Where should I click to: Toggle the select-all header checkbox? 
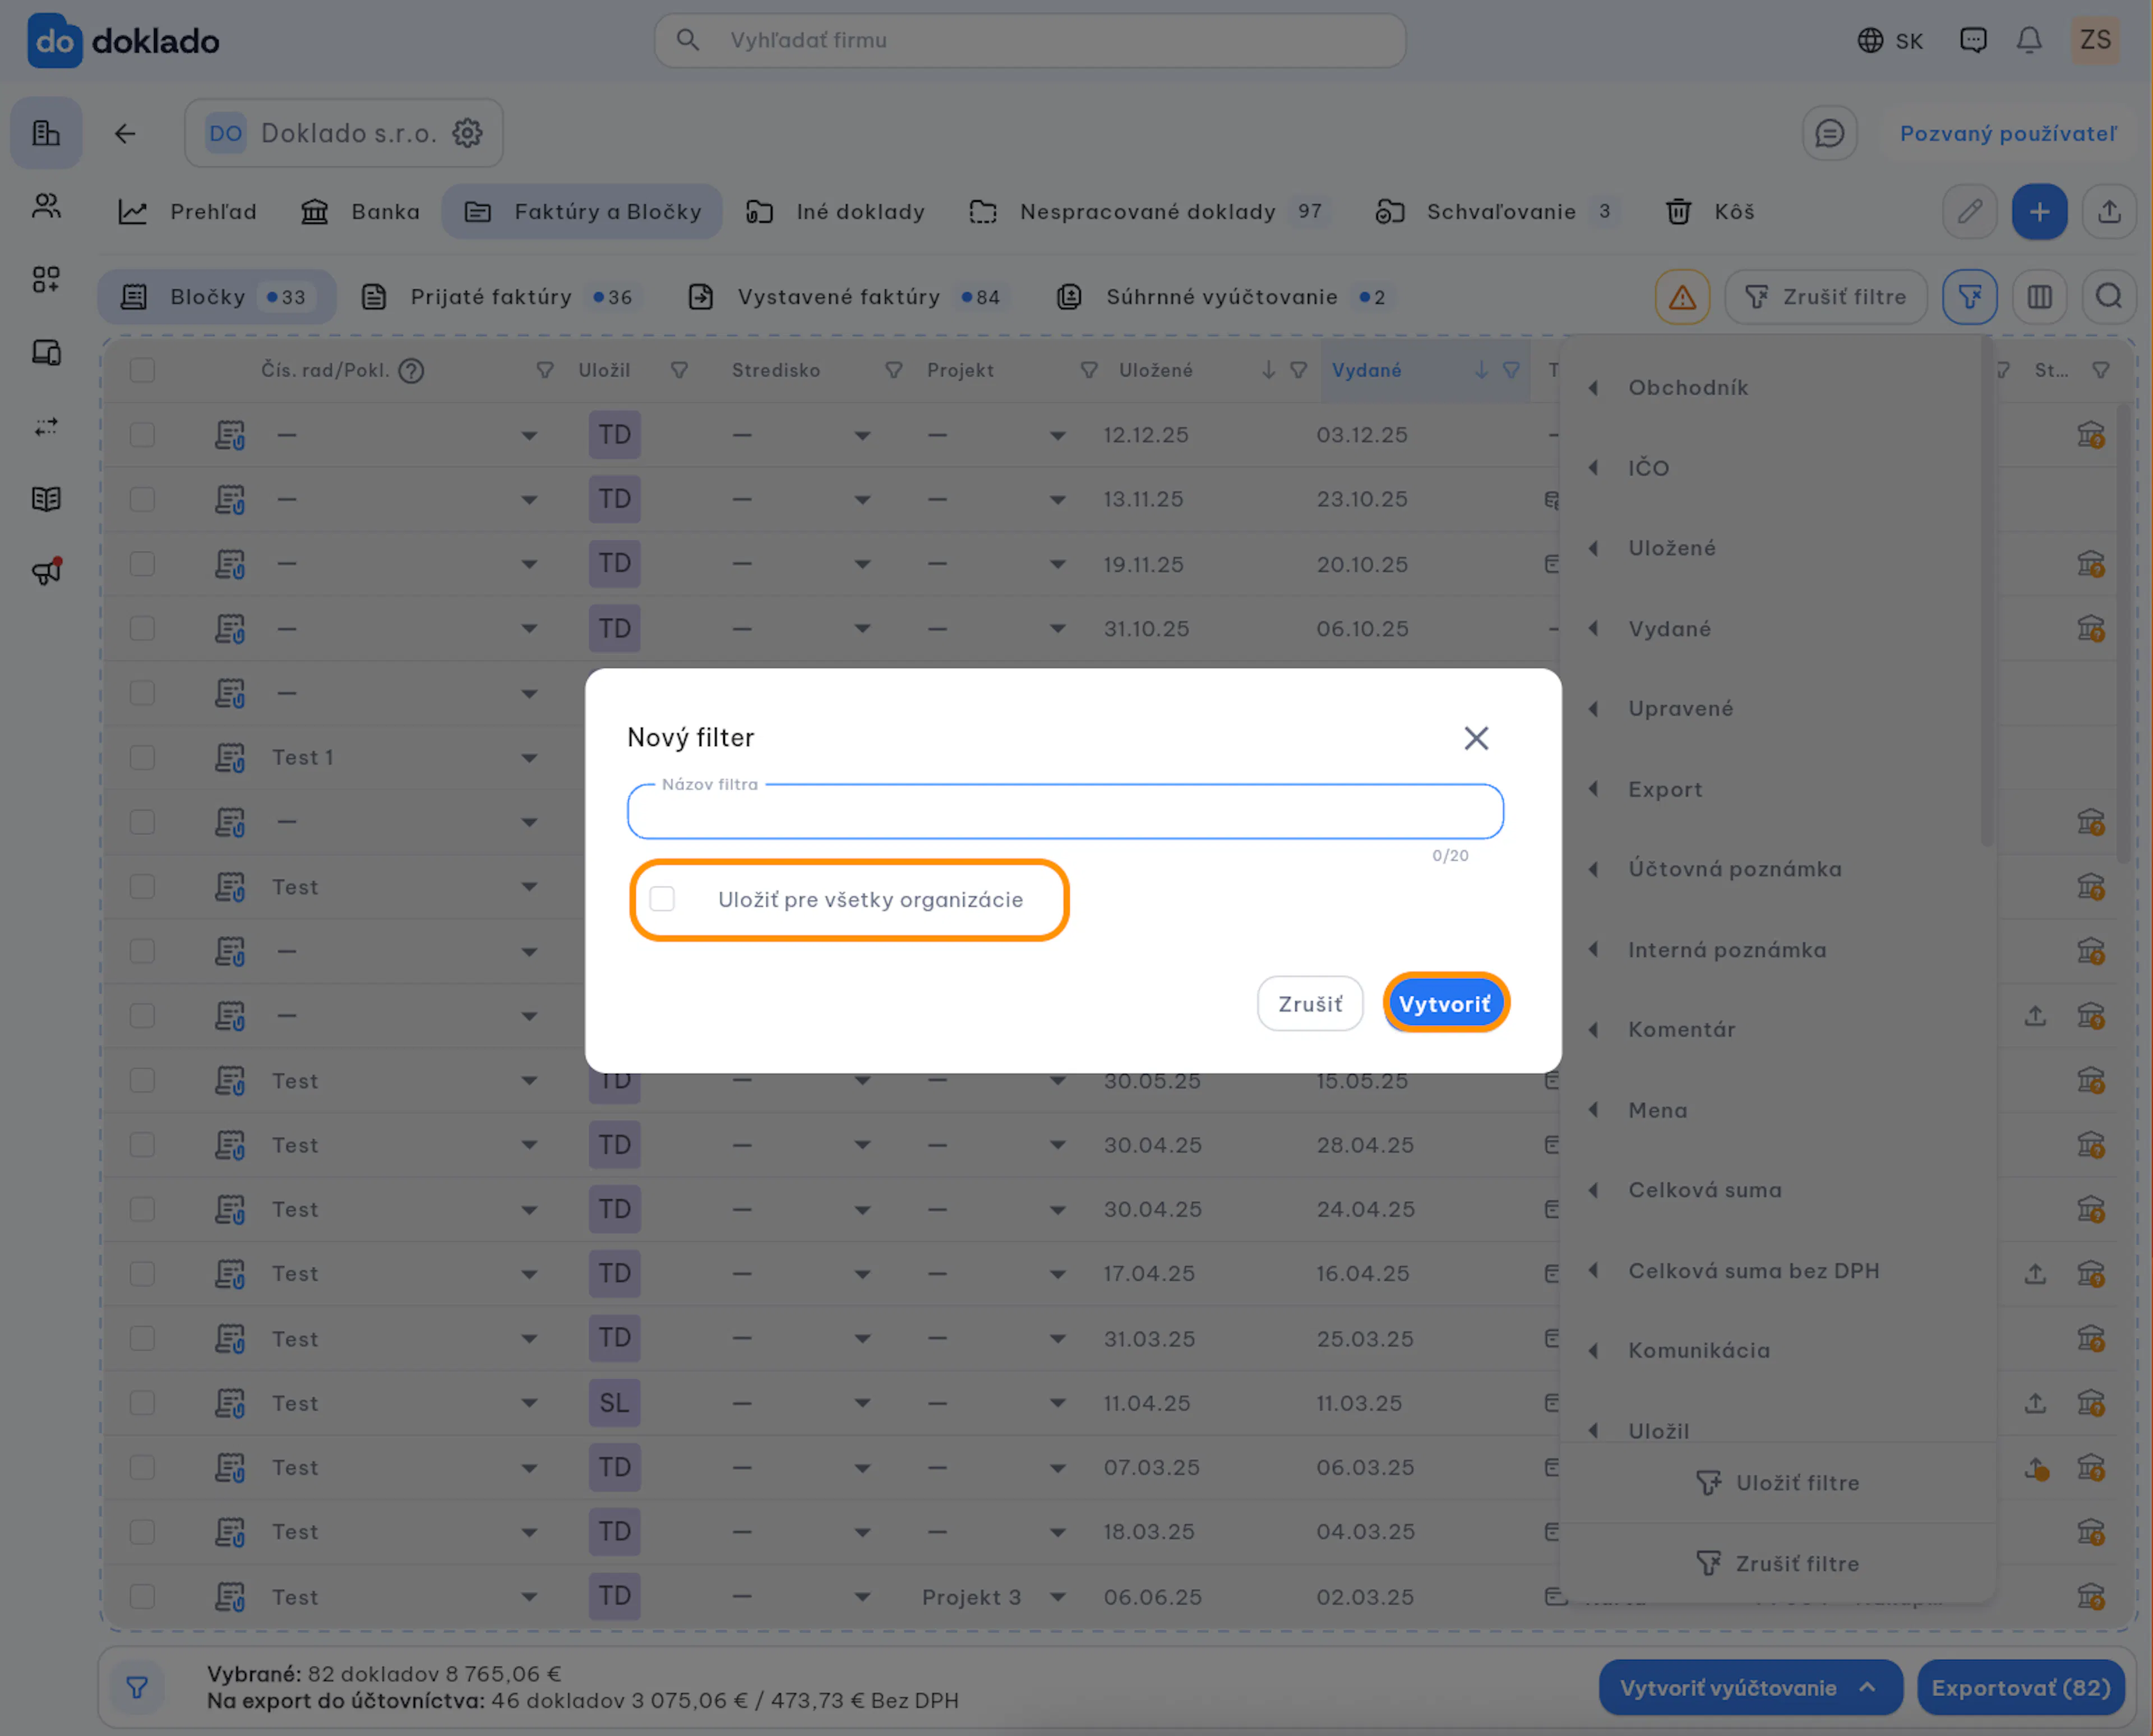tap(142, 370)
